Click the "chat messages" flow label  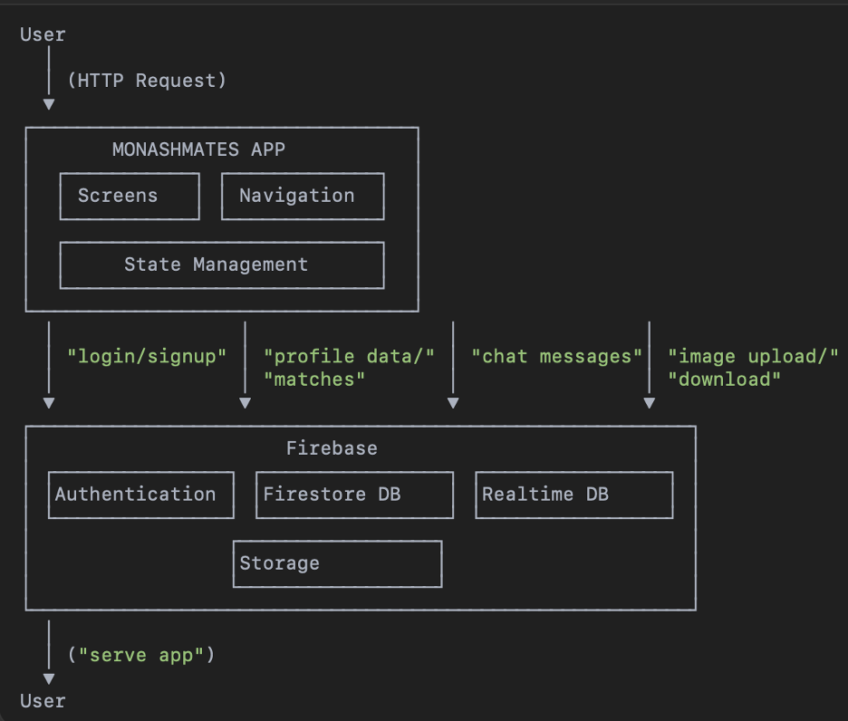click(x=556, y=356)
